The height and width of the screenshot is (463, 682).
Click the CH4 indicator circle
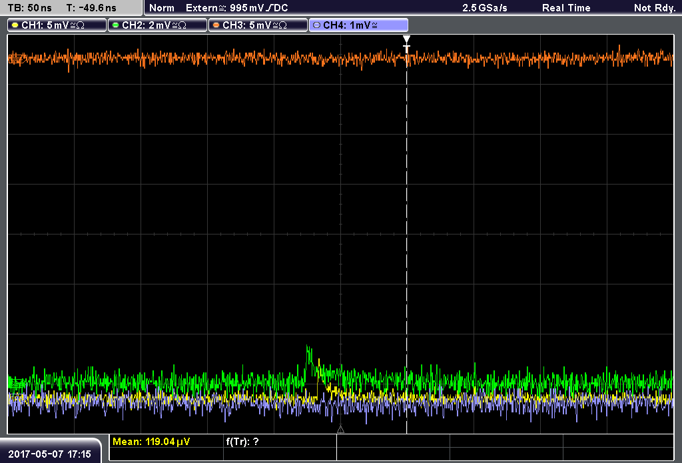(x=316, y=25)
